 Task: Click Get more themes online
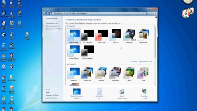tap(146, 62)
